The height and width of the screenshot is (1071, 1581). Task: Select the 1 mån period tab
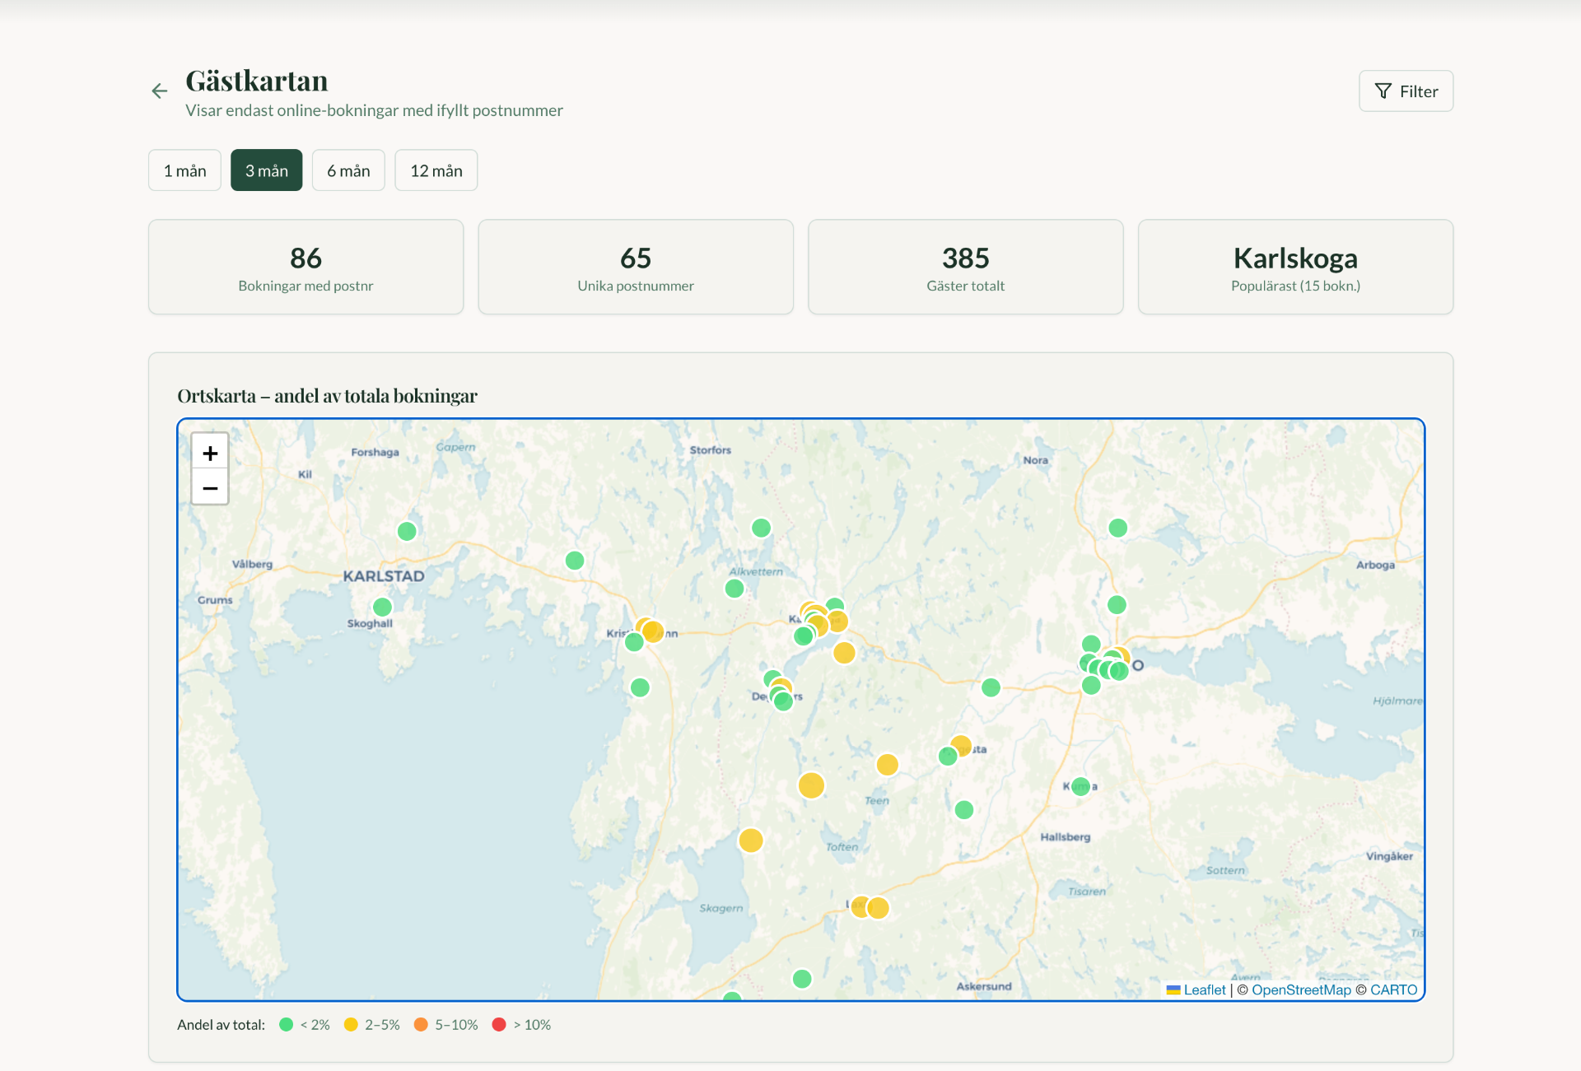(184, 170)
